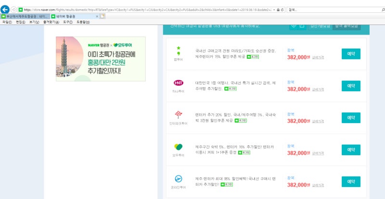The height and width of the screenshot is (199, 385).
Task: Click the 온라인투어 airplane logo
Action: point(179,179)
